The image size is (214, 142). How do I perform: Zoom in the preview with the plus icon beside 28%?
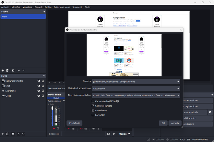(x=60, y=82)
